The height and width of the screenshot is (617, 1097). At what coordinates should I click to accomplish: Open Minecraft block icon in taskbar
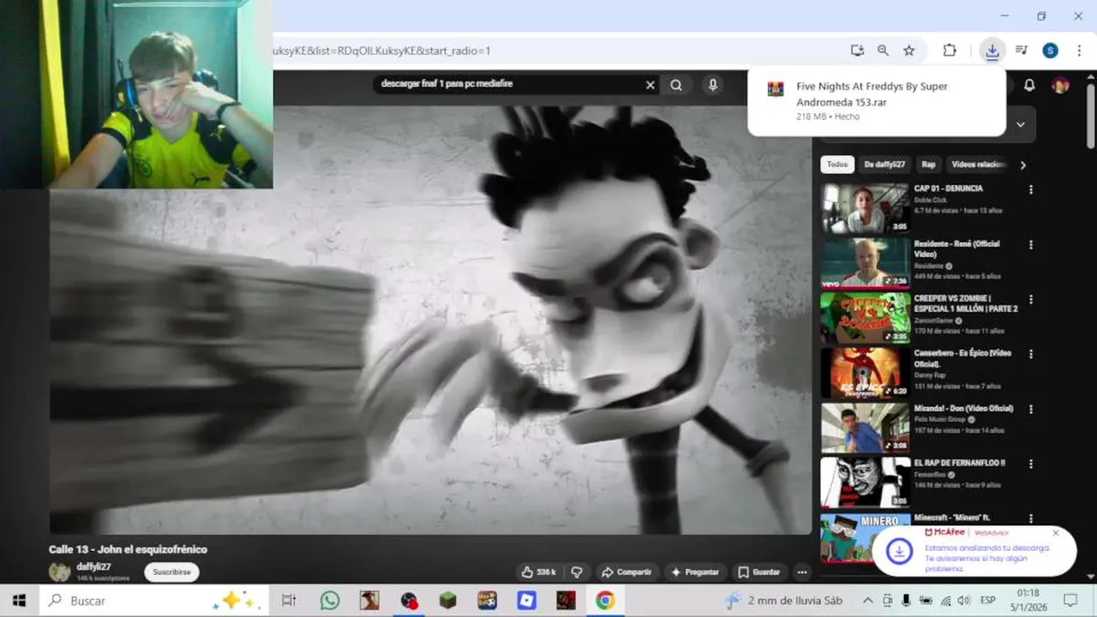(x=447, y=601)
